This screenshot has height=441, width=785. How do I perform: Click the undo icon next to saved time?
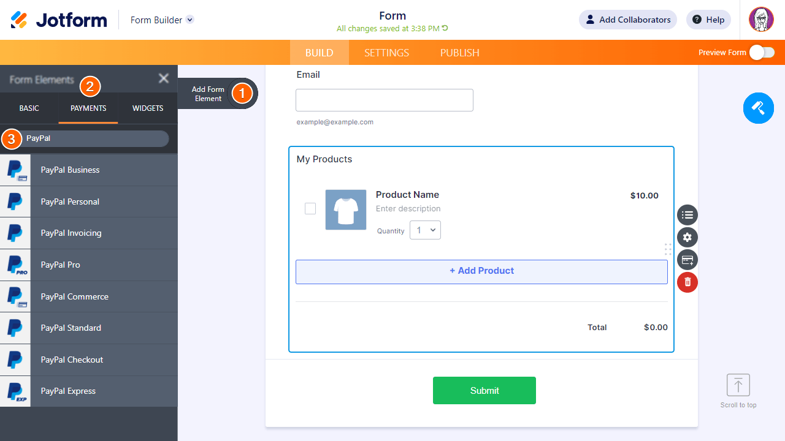(x=445, y=29)
